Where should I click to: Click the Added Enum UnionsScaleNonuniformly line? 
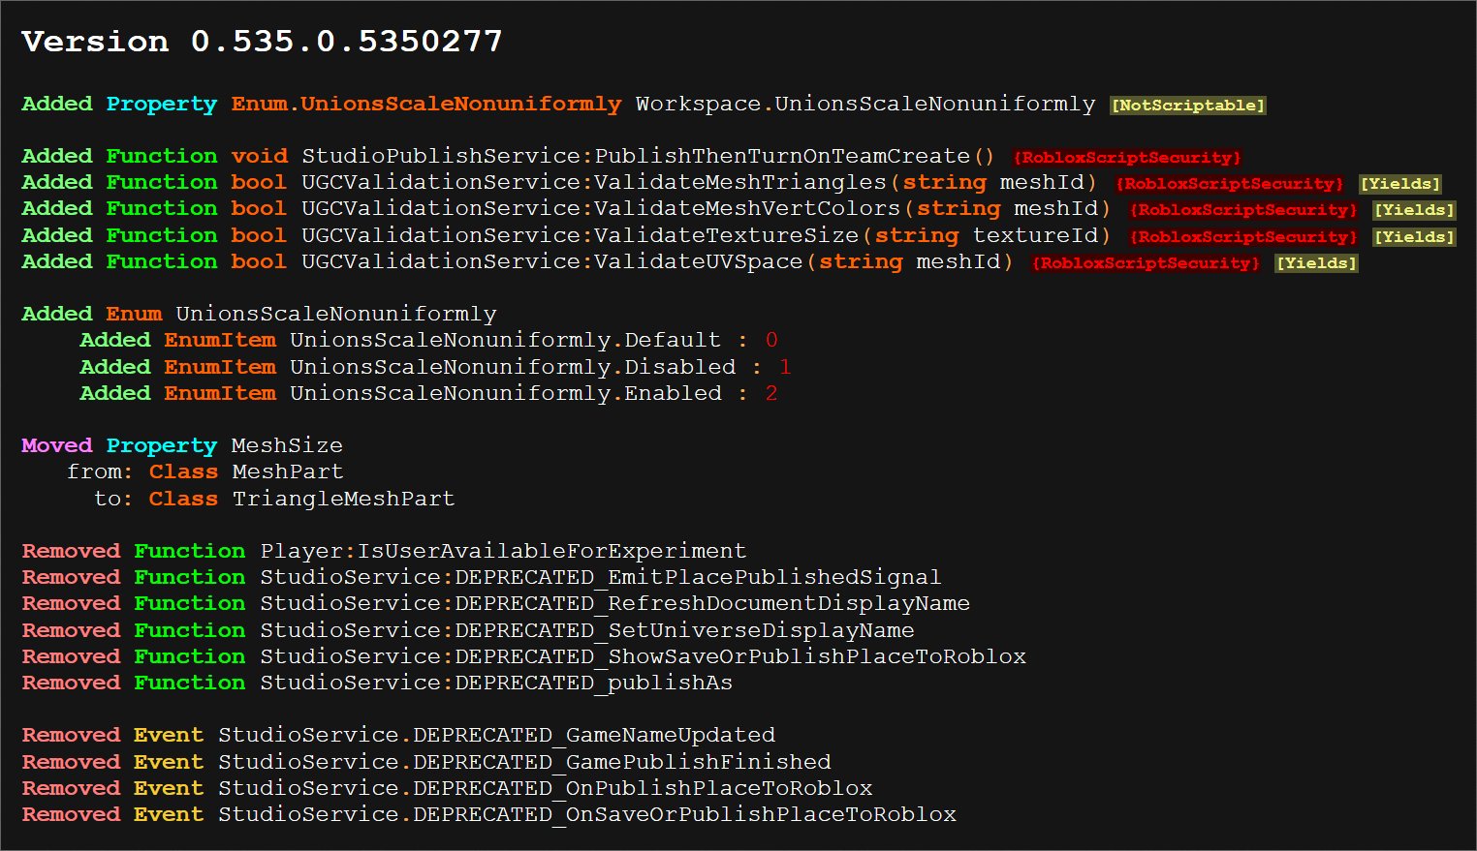[x=259, y=314]
